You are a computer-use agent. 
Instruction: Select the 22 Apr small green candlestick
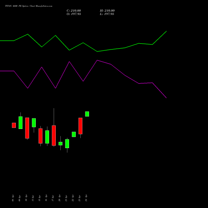click(x=74, y=134)
